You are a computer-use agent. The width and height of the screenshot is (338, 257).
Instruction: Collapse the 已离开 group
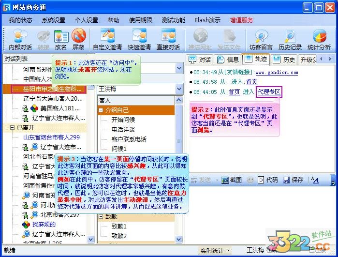click(x=12, y=127)
